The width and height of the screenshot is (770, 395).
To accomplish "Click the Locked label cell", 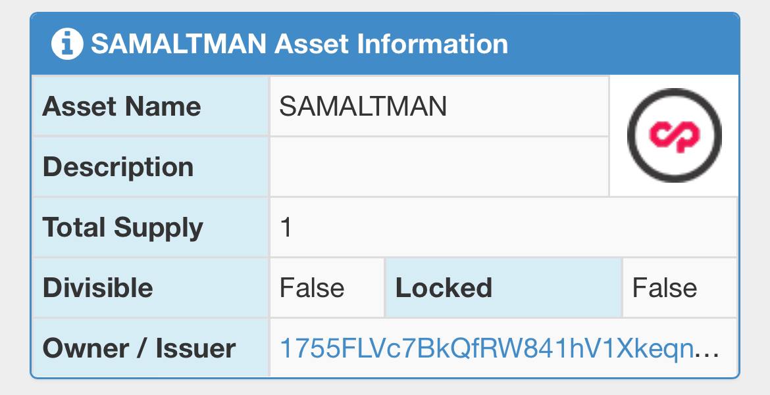I will 503,288.
